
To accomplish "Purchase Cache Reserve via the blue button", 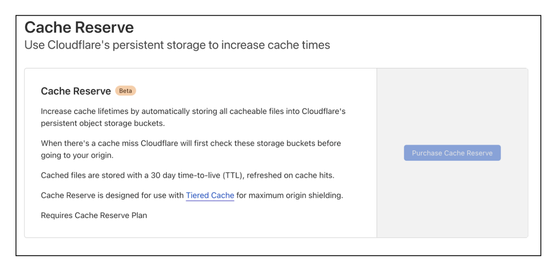I will click(452, 153).
